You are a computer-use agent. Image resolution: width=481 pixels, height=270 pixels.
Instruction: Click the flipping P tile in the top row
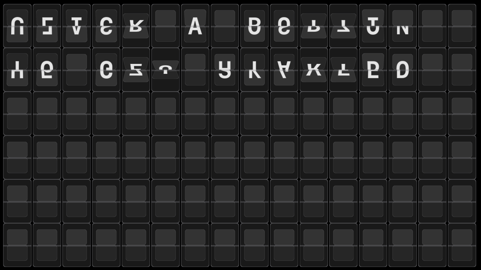314,26
